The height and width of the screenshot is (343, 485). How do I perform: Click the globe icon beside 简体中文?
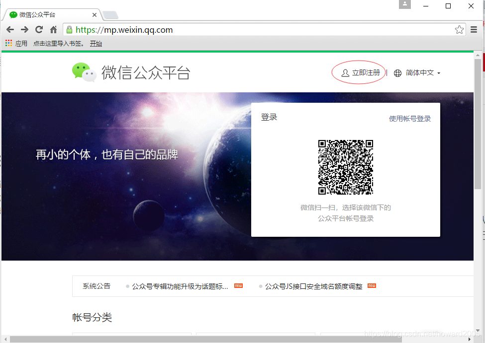point(397,73)
